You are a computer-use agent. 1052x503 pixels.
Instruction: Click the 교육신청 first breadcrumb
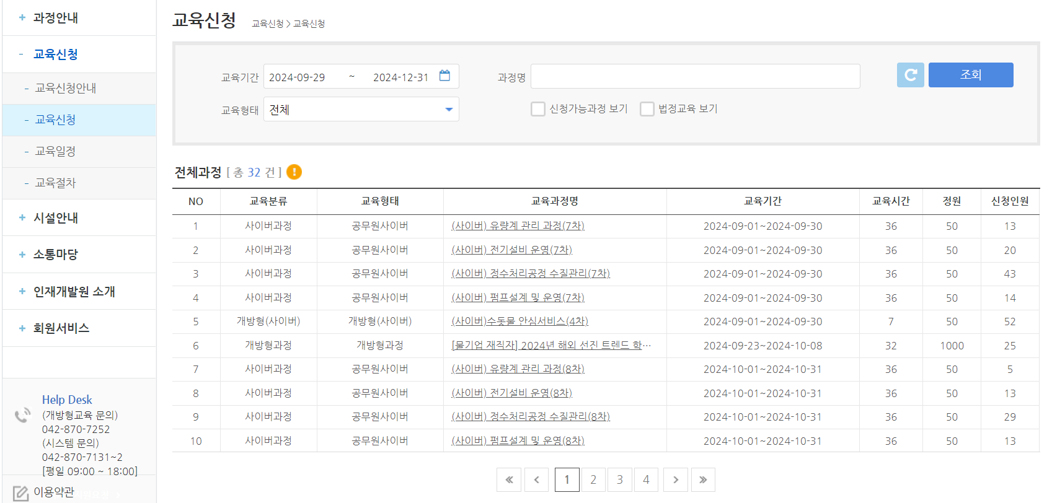coord(268,24)
